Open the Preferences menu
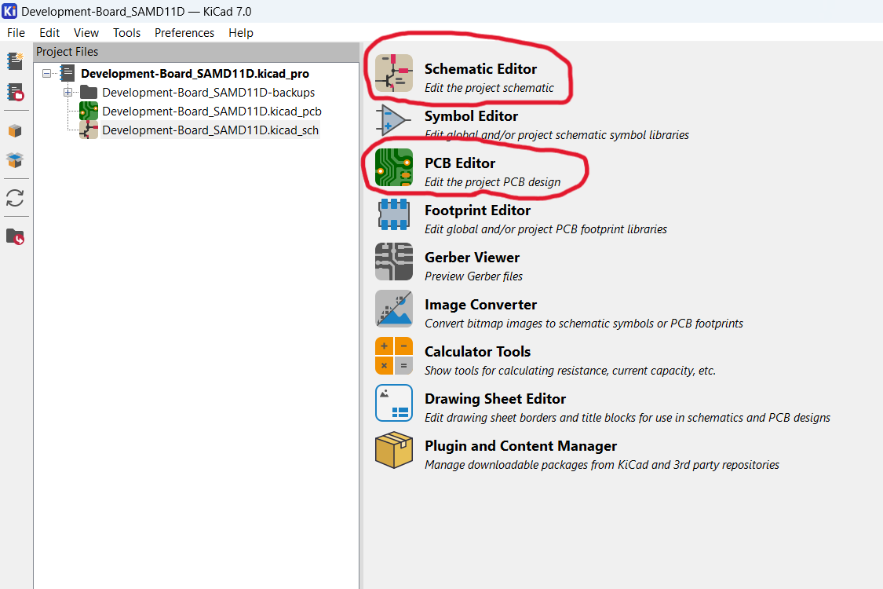Screen dimensions: 883x589 tap(184, 33)
